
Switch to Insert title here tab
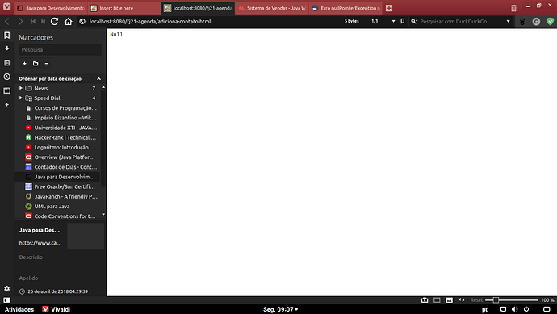[x=124, y=8]
